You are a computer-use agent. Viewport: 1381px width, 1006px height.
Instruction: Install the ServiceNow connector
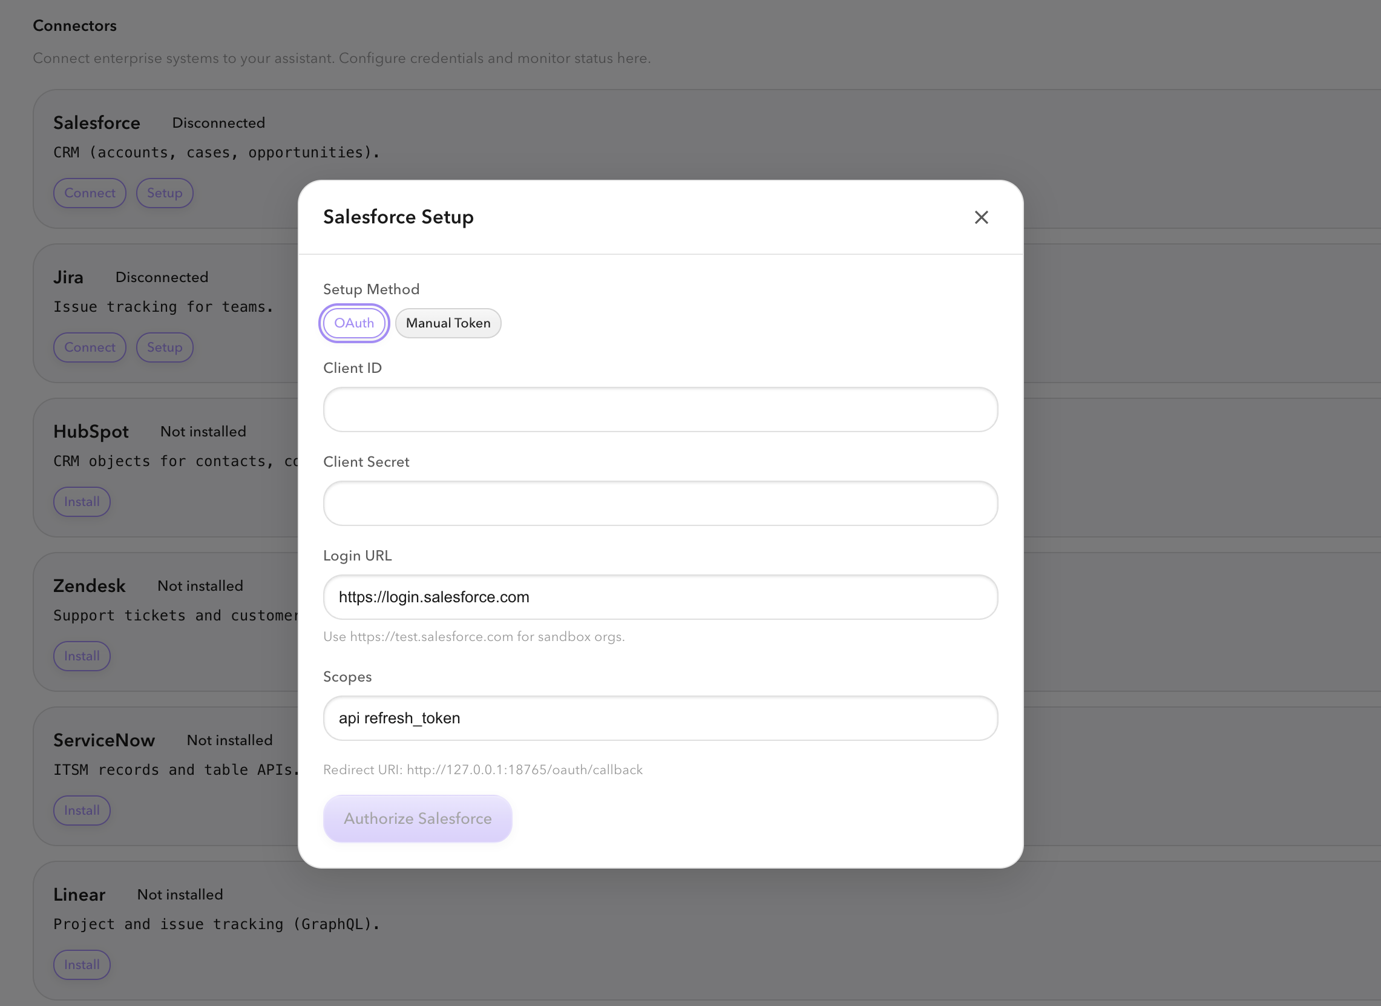tap(82, 810)
